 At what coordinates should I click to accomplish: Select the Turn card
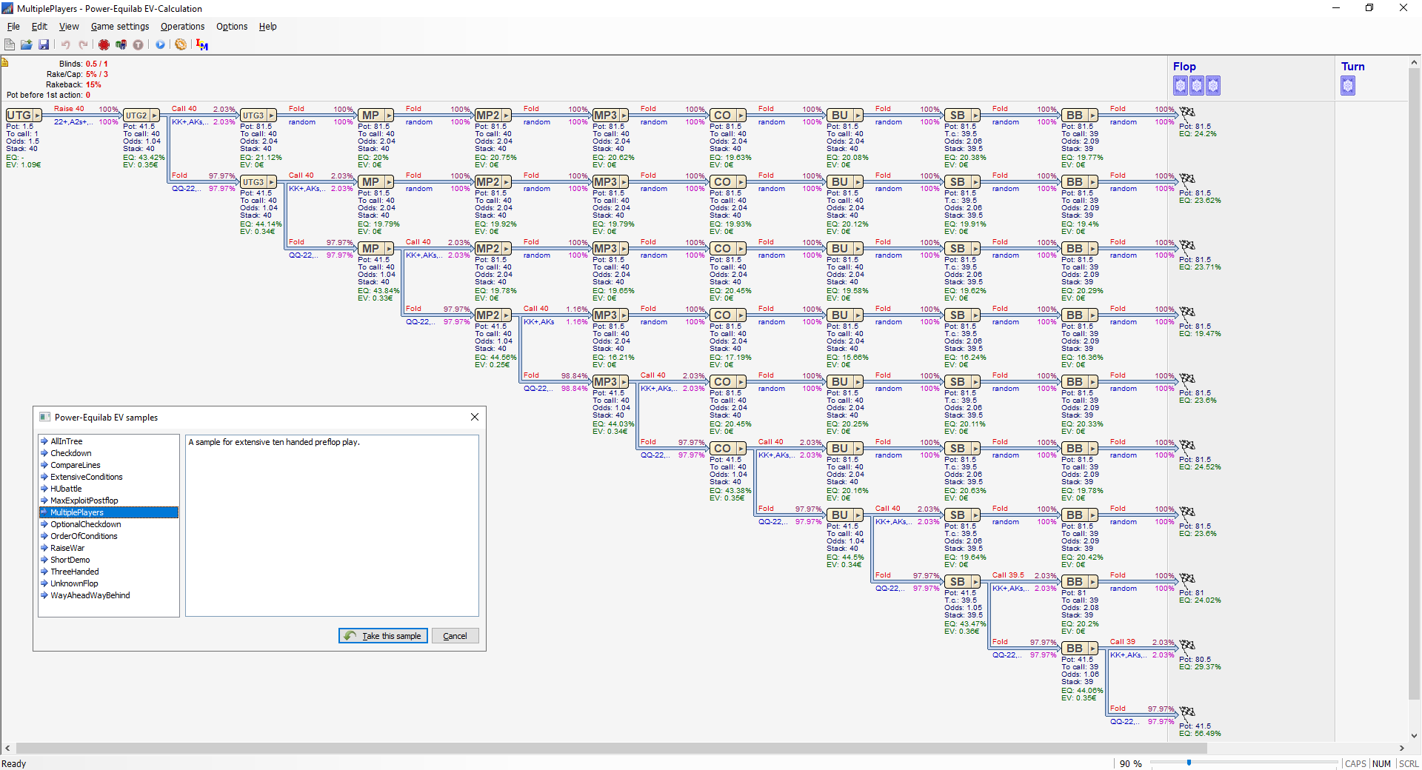coord(1348,86)
